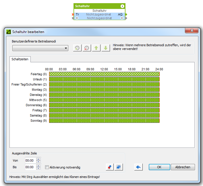The width and height of the screenshot is (203, 186).
Task: Click the Urlaub (1) schedule bar
Action: click(104, 79)
